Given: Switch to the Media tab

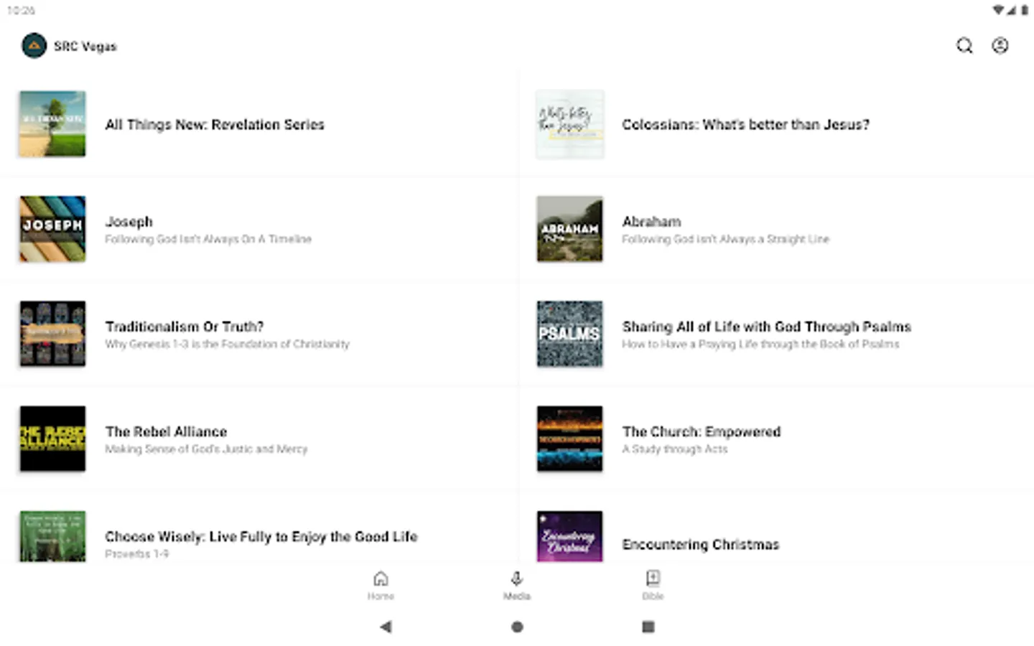Looking at the screenshot, I should (x=516, y=585).
